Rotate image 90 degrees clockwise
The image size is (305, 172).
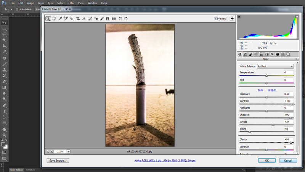(x=126, y=18)
